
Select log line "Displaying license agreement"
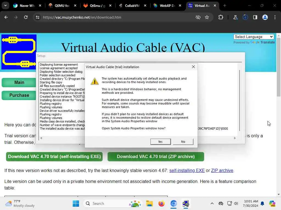(x=59, y=65)
